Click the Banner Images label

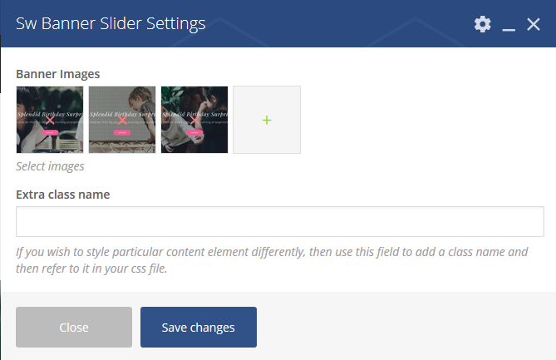tap(58, 74)
